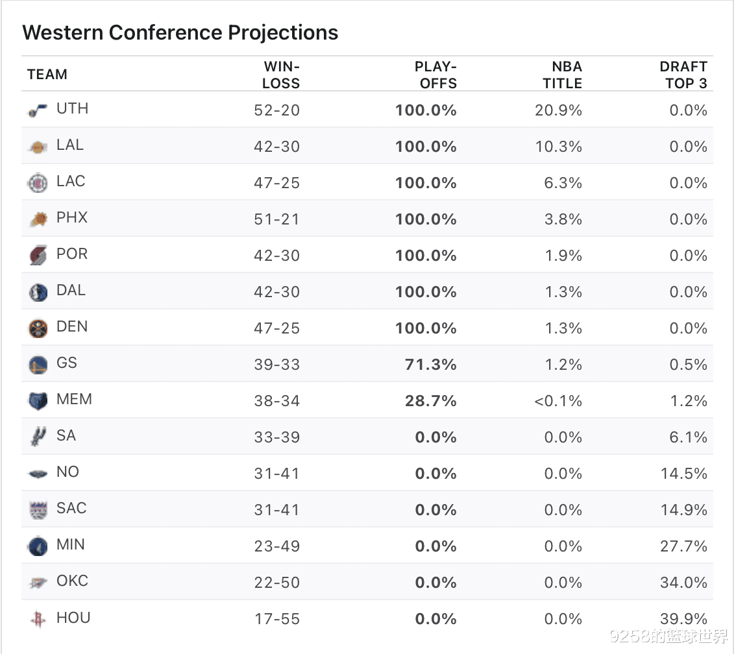This screenshot has width=736, height=654.
Task: Click the Warriors logo beside GS
Action: click(38, 365)
